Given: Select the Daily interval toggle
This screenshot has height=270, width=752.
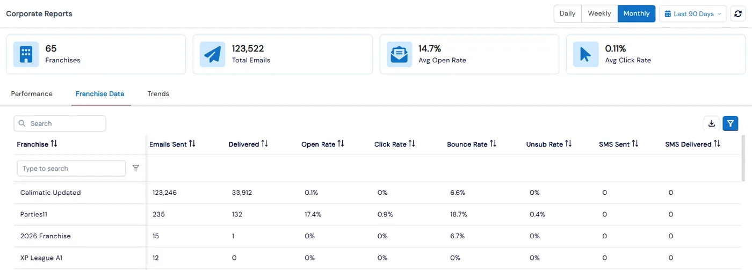Looking at the screenshot, I should [x=568, y=13].
